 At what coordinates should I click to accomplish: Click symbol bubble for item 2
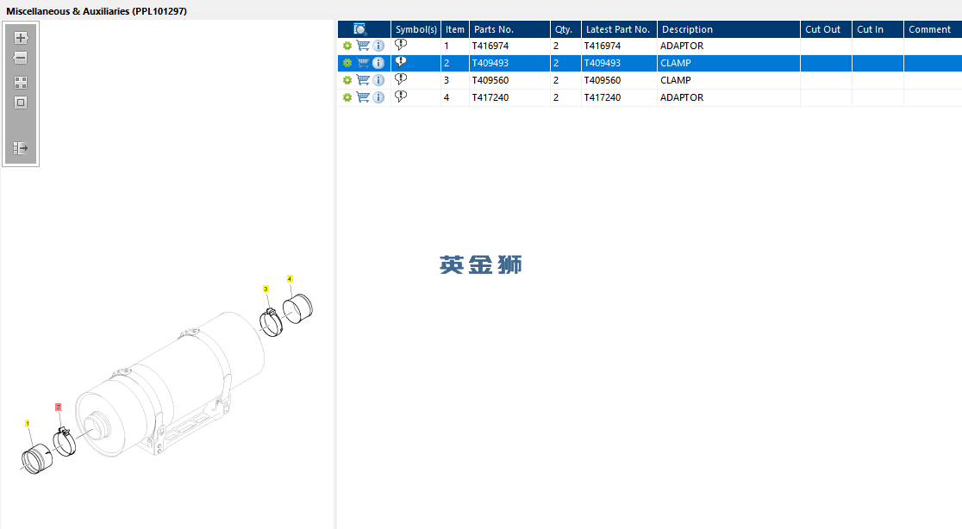[401, 62]
